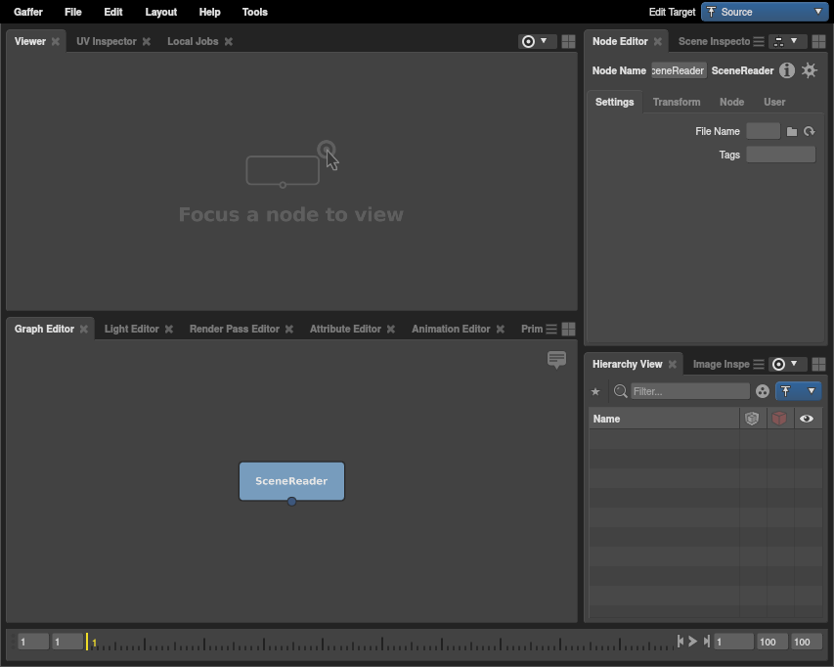The image size is (834, 667).
Task: Switch to the Light Editor tab
Action: point(131,329)
